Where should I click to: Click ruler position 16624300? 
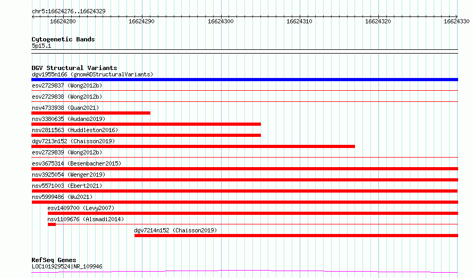(x=221, y=21)
